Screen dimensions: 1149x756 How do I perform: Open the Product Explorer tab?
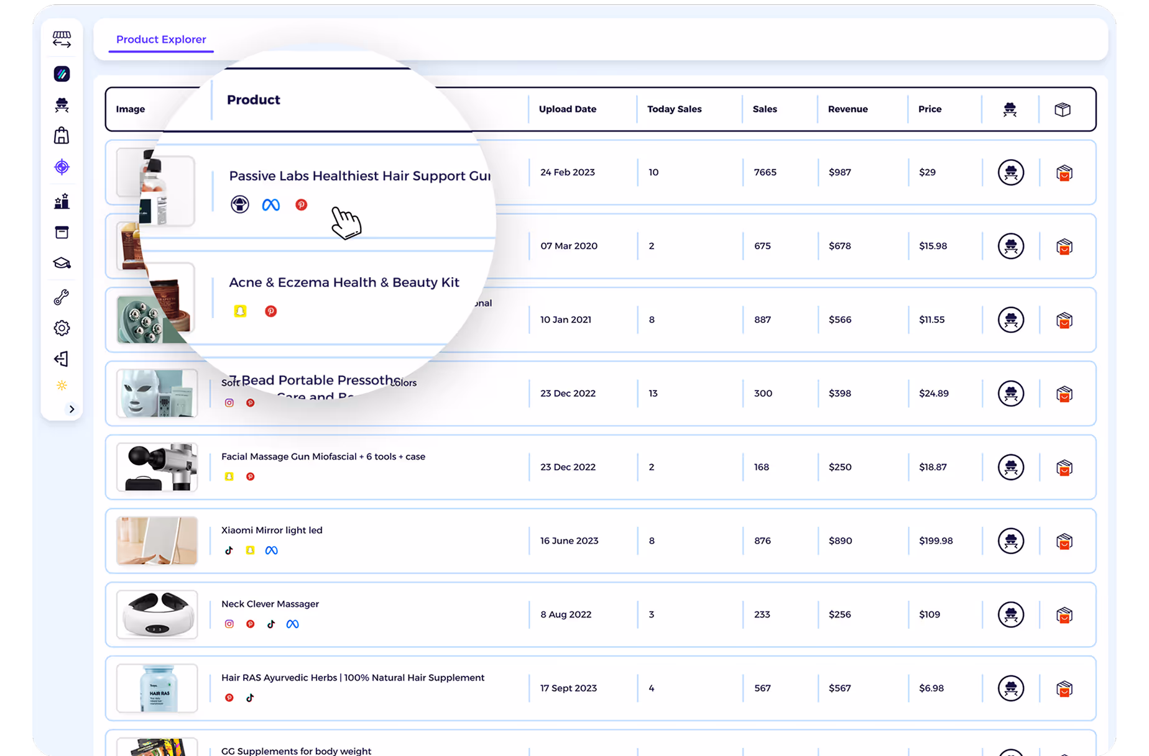161,39
